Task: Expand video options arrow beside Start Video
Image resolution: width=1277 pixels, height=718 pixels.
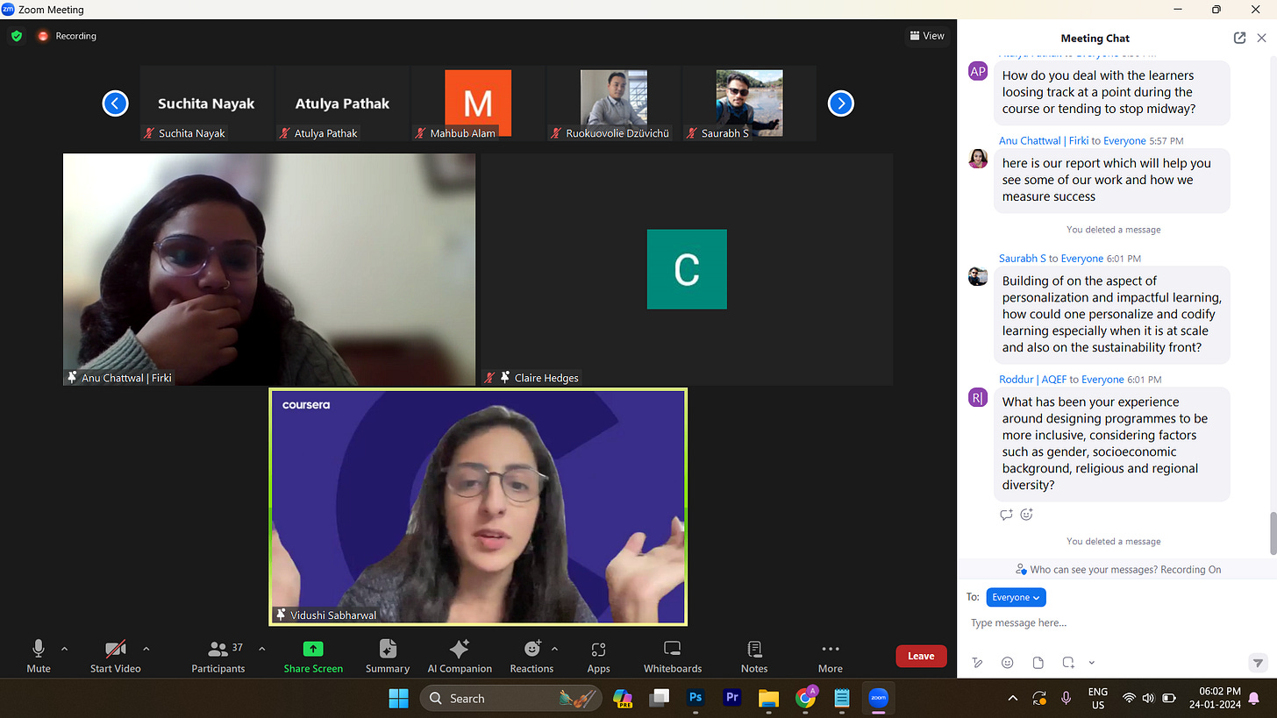Action: (x=146, y=649)
